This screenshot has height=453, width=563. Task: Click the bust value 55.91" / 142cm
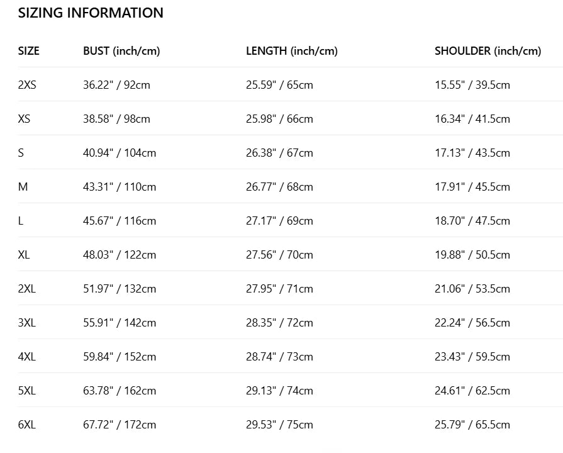point(120,323)
